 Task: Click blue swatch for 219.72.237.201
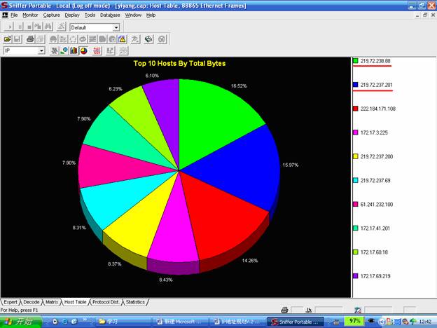tap(355, 85)
